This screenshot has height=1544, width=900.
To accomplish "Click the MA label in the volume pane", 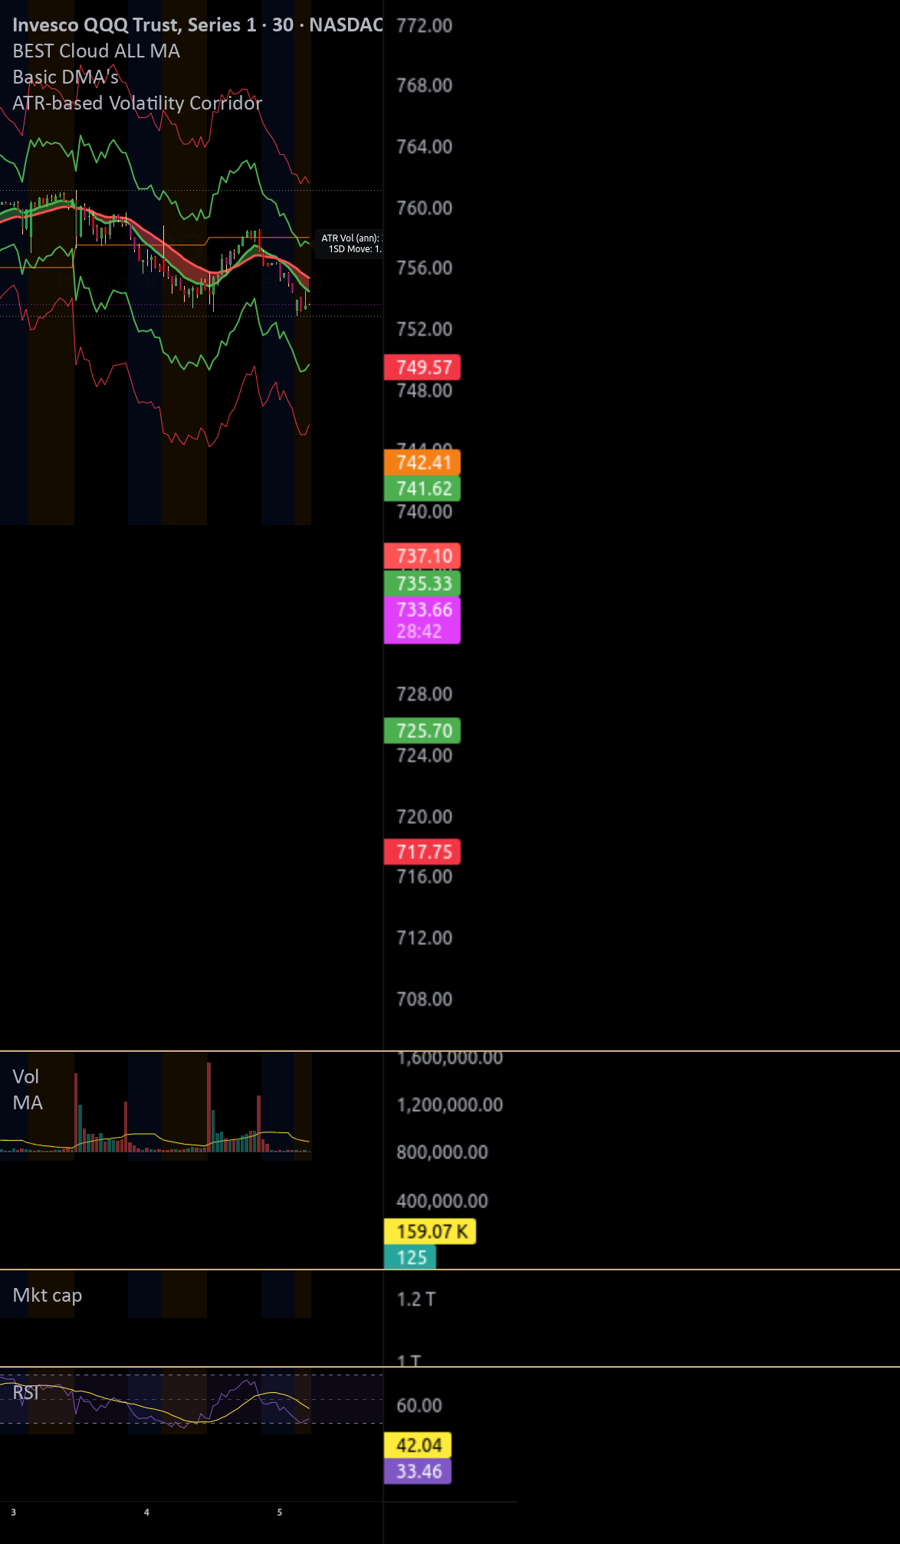I will coord(28,1102).
